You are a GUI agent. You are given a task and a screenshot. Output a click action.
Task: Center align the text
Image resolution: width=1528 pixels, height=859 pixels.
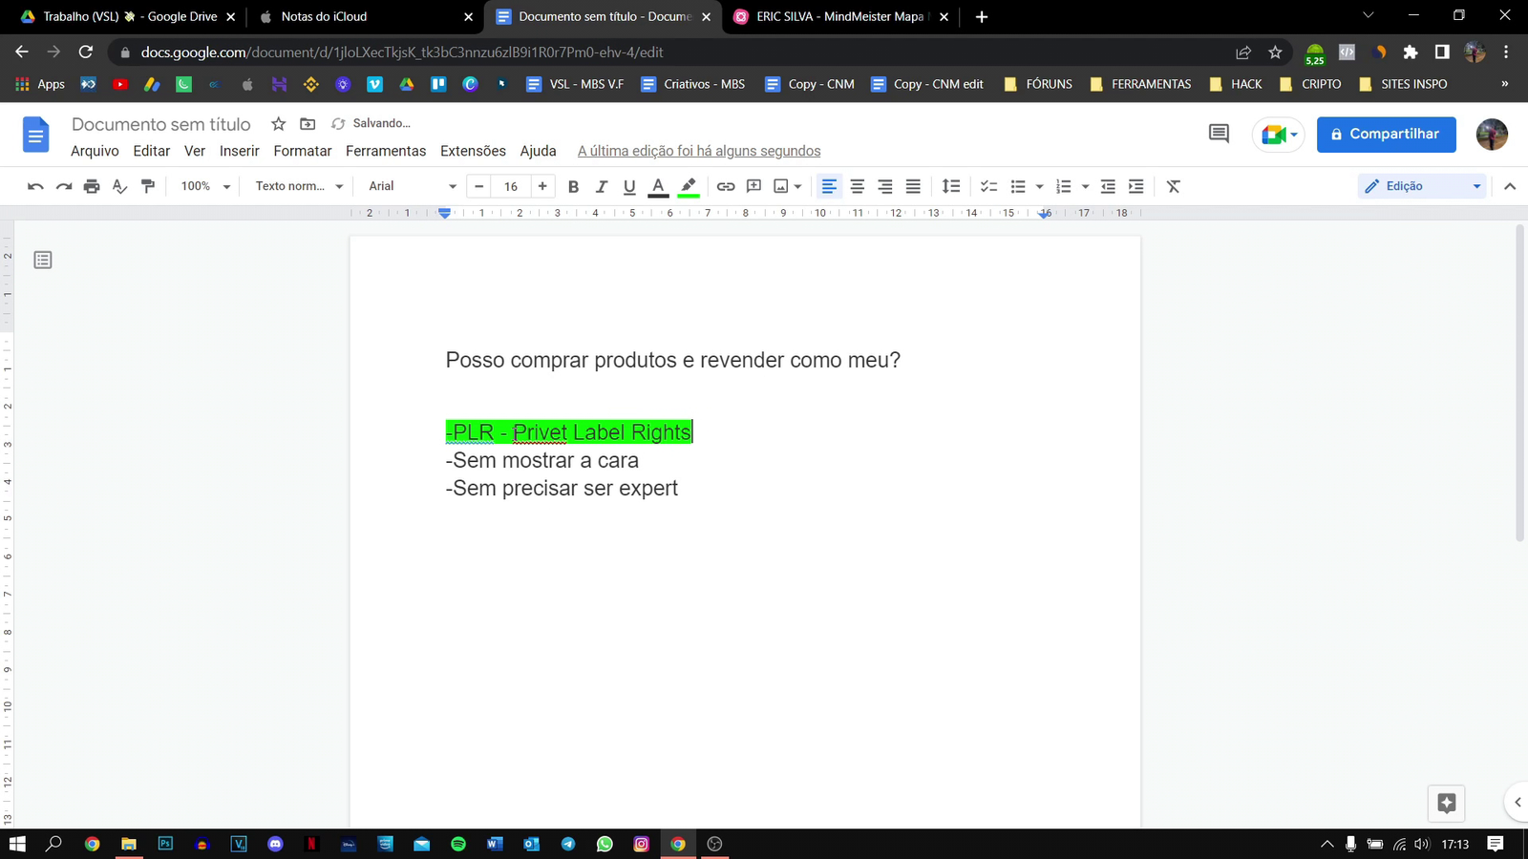point(857,186)
